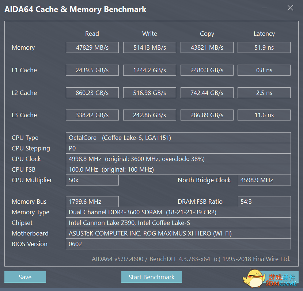Click Memory Bus value 1799.6 MHz
The width and height of the screenshot is (303, 291).
point(92,202)
